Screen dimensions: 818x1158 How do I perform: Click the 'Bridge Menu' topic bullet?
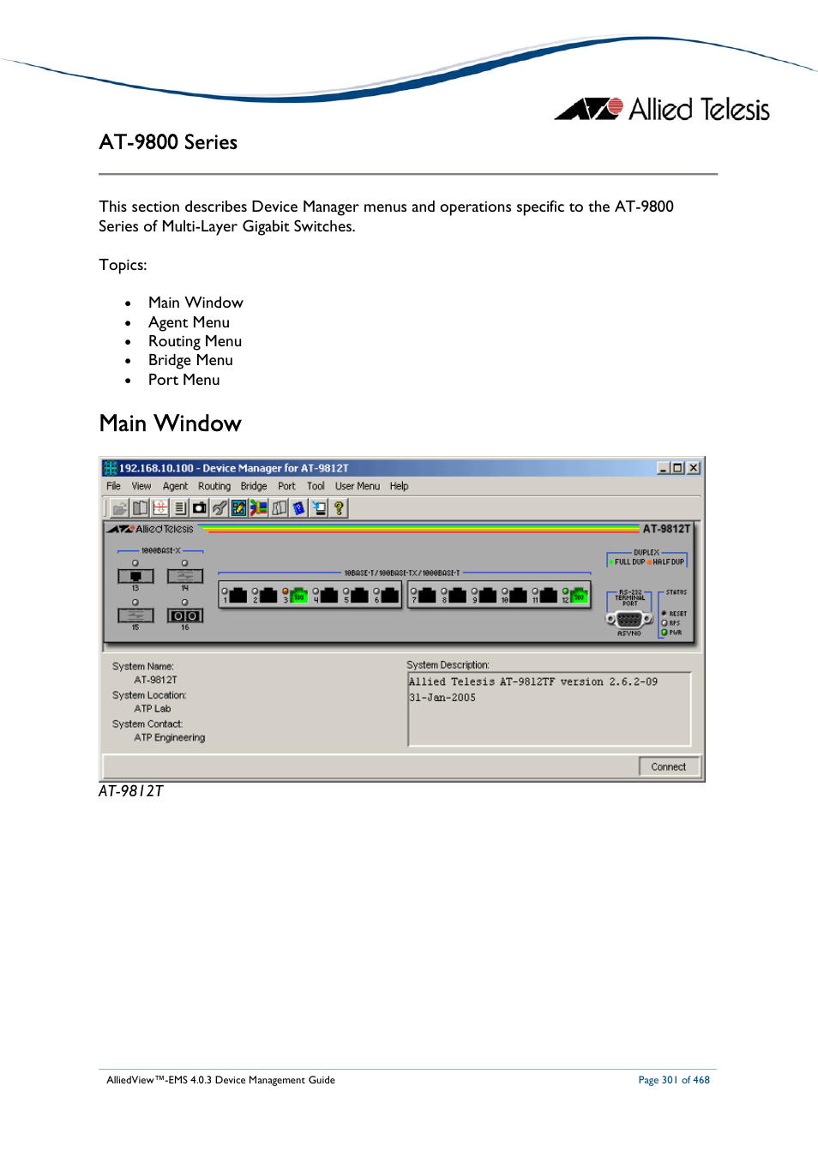tap(190, 360)
